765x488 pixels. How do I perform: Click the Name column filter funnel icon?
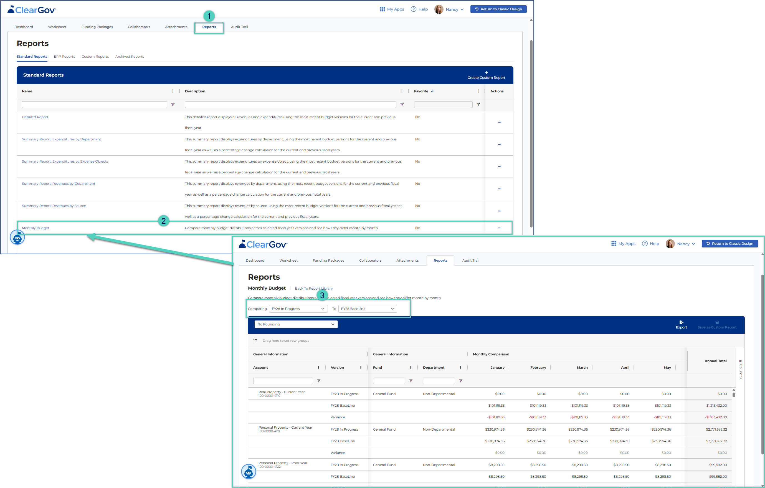coord(173,105)
